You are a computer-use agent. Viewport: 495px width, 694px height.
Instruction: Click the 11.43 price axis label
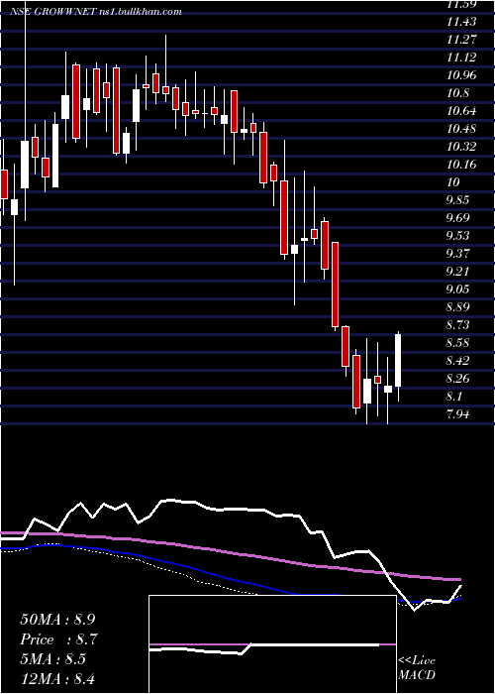coord(461,22)
